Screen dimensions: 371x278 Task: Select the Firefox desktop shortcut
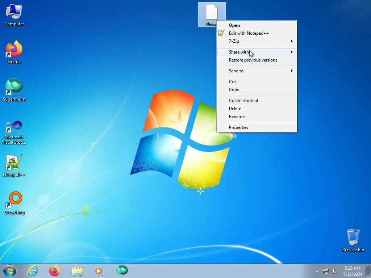(14, 52)
